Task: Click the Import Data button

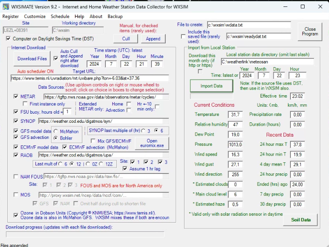Action: point(212,86)
